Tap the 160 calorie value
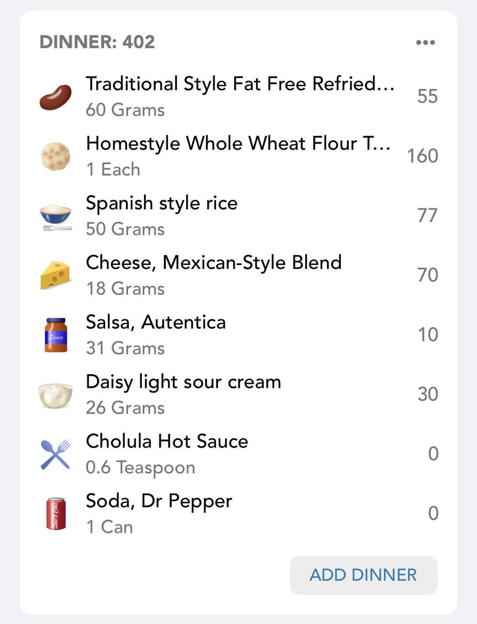477x624 pixels. (423, 156)
